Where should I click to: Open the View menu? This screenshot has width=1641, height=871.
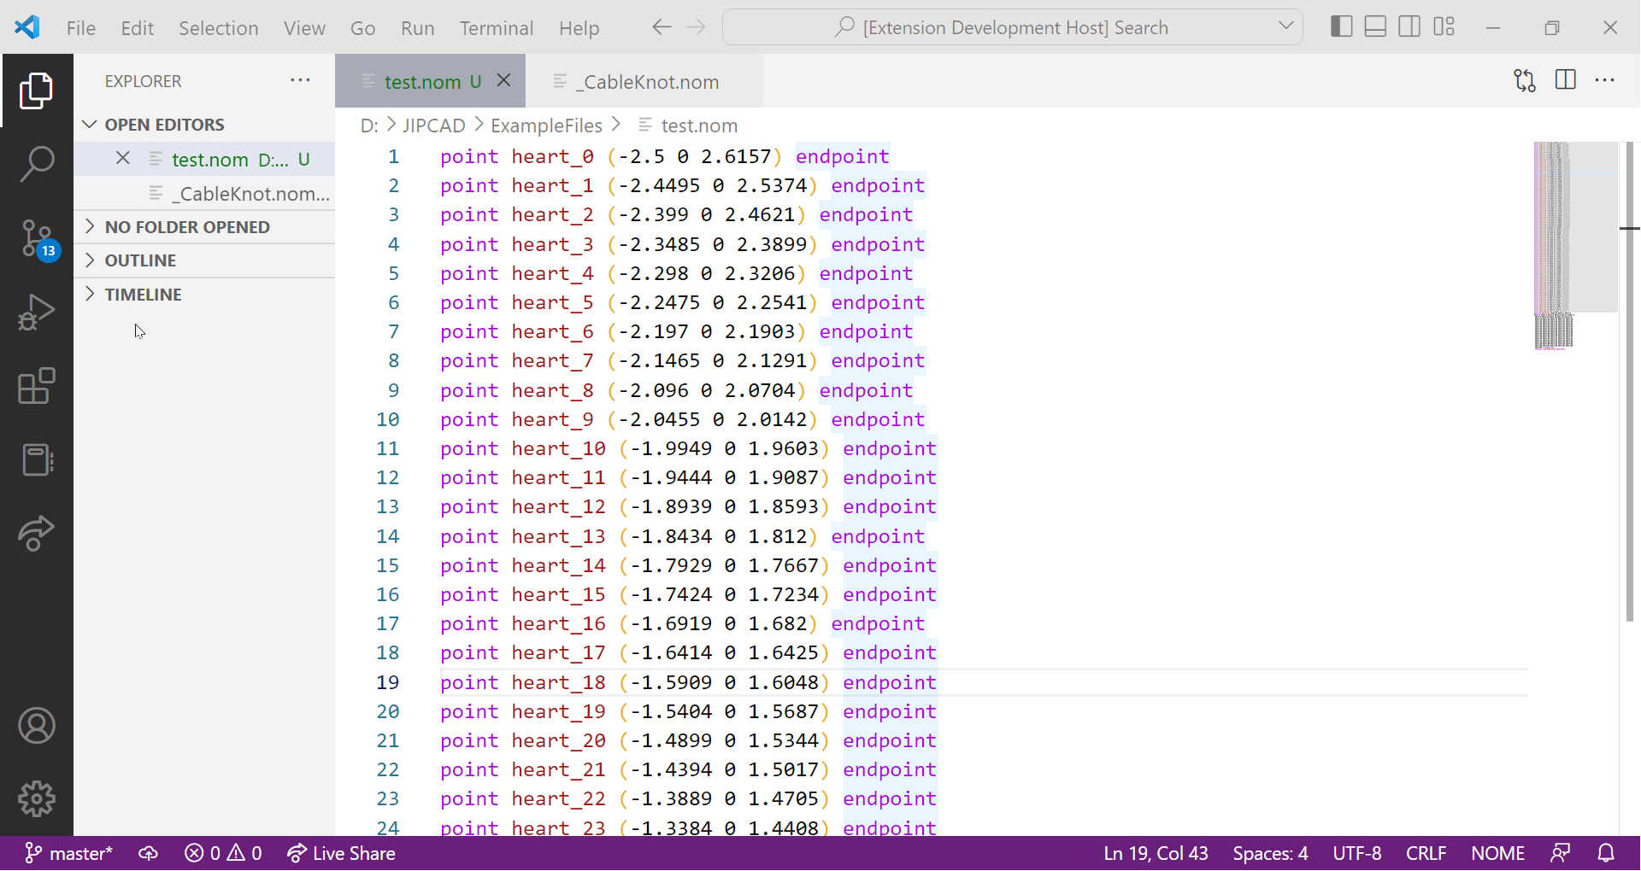click(x=304, y=27)
